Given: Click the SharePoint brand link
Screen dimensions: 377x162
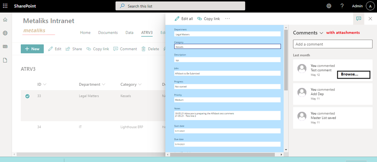Looking at the screenshot, I should (25, 6).
